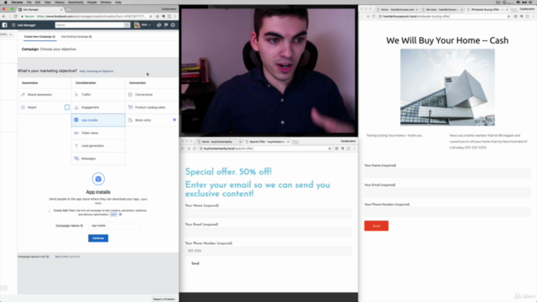Viewport: 537px width, 302px height.
Task: Click the blue Continue button
Action: (x=98, y=238)
